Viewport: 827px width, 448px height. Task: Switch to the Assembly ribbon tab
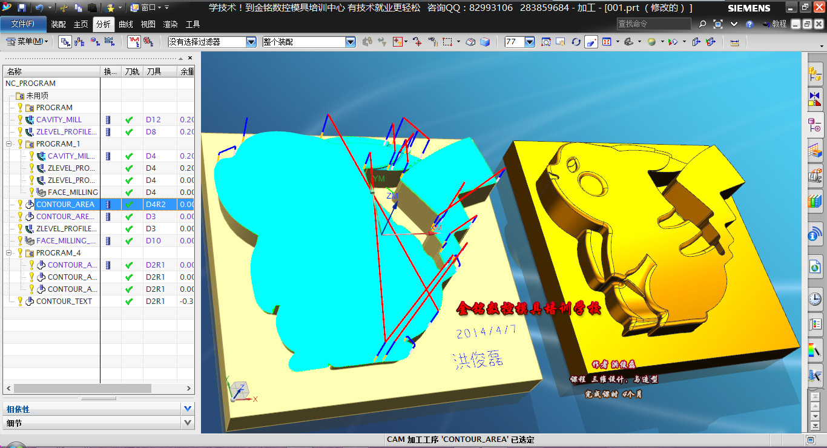tap(58, 24)
